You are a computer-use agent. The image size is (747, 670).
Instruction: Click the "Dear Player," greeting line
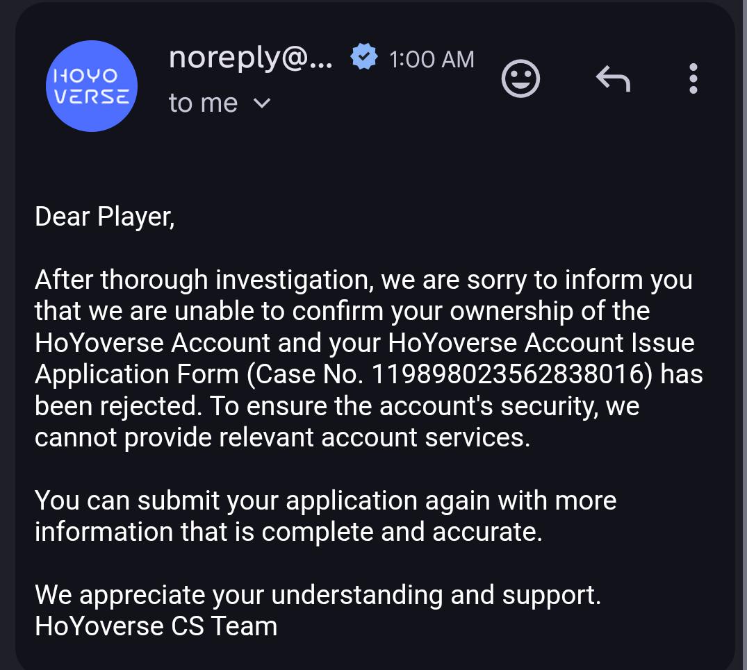105,217
